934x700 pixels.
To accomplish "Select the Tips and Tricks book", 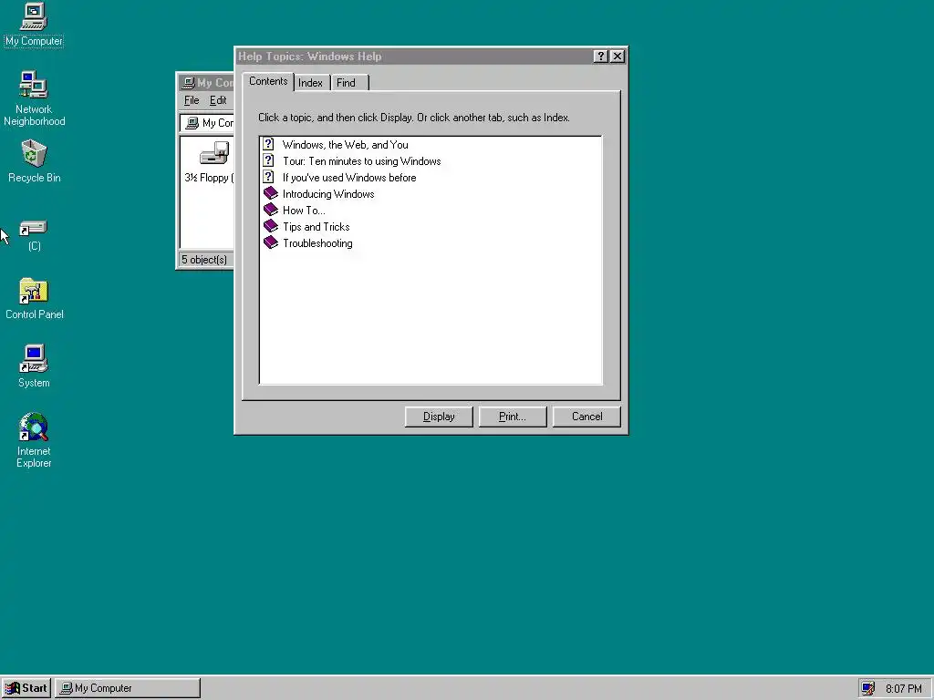I will (x=317, y=227).
